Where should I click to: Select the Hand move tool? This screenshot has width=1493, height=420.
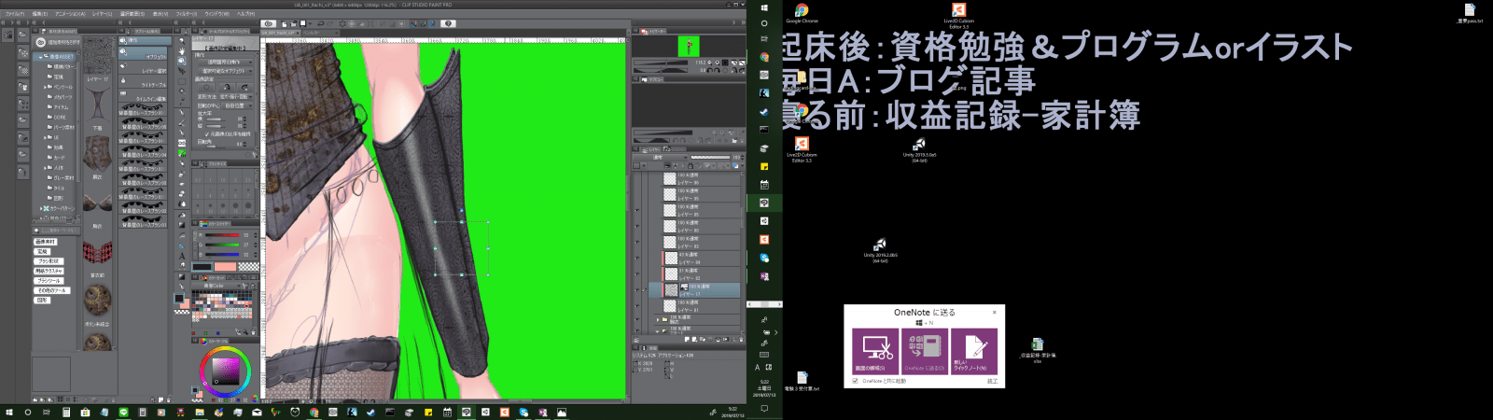click(x=182, y=49)
